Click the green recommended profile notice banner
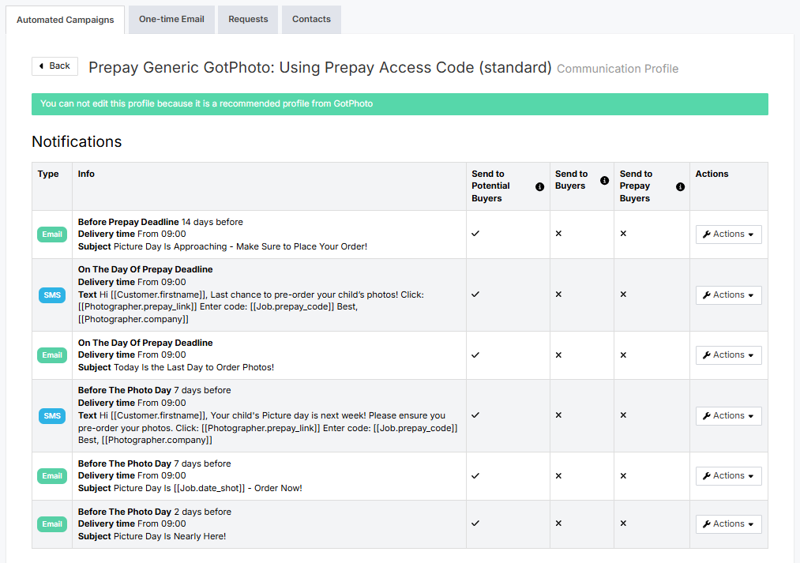The image size is (800, 563). point(400,104)
